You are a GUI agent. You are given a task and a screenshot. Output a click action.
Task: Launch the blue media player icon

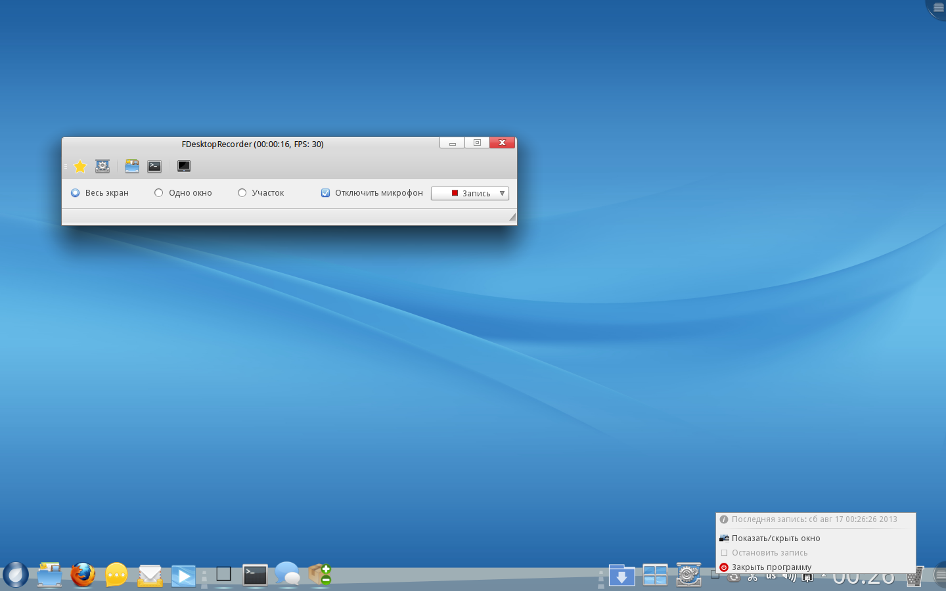tap(184, 576)
